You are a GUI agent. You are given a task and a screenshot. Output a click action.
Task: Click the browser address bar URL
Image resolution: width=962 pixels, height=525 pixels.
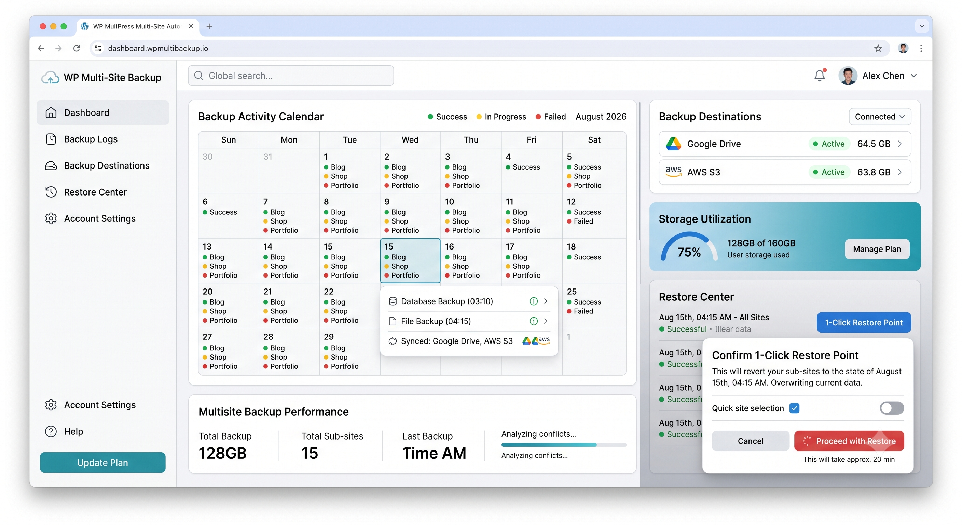pyautogui.click(x=158, y=48)
